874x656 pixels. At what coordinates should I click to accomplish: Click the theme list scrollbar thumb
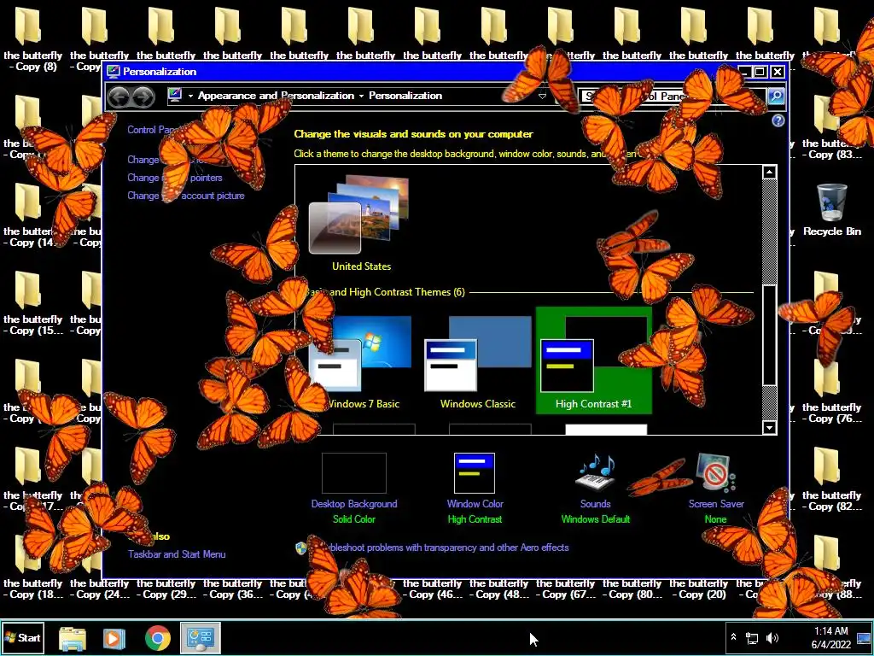[x=769, y=335]
